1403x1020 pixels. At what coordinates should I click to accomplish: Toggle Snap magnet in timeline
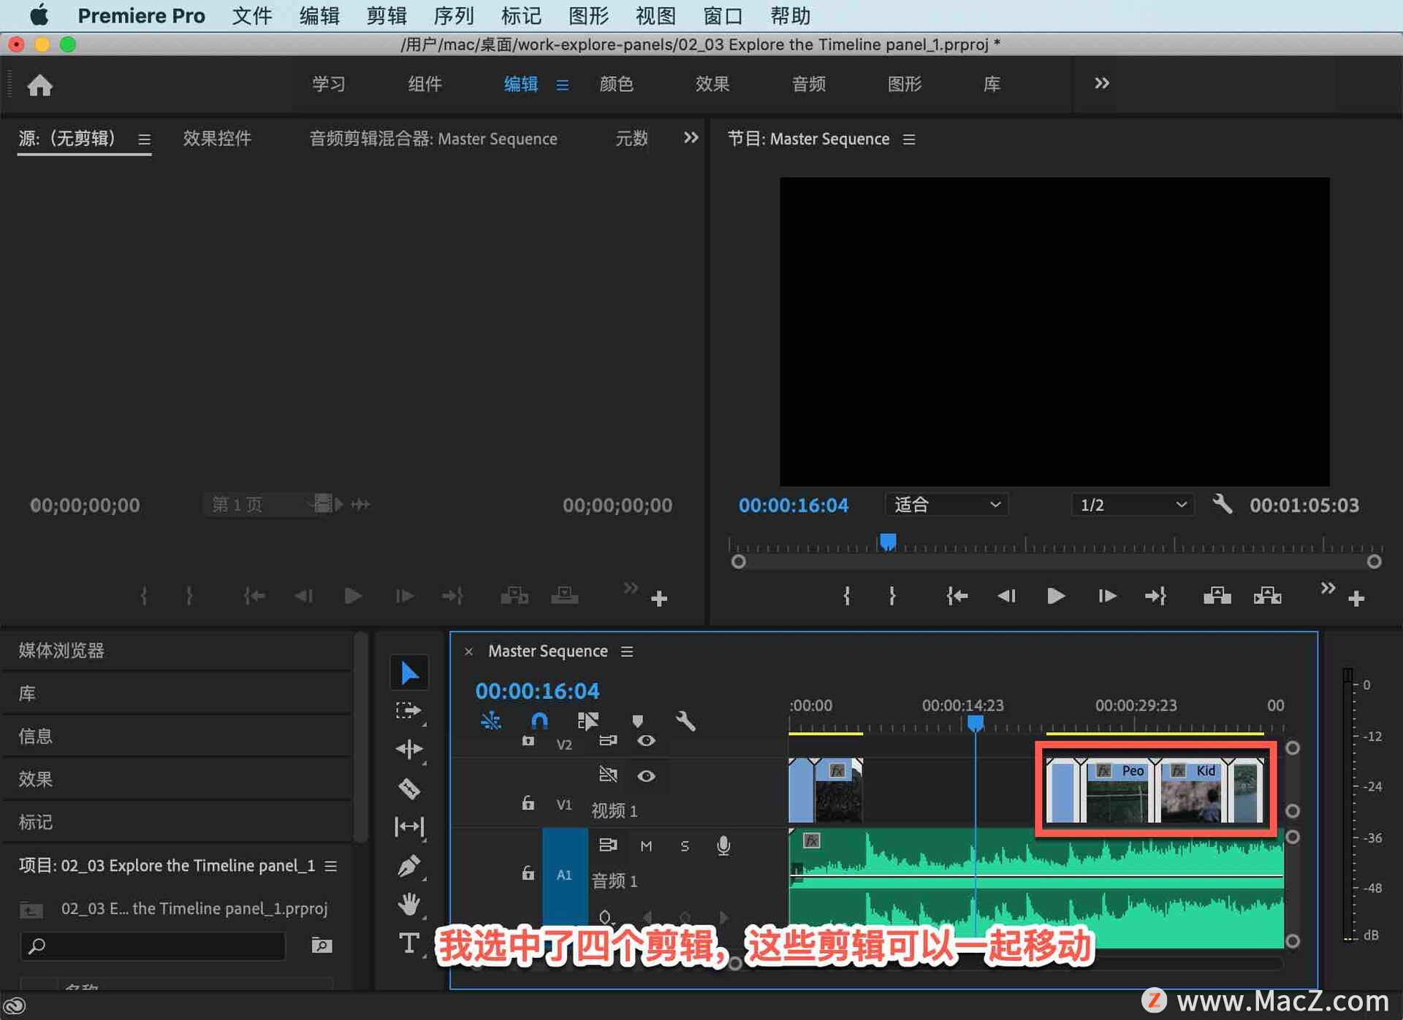pyautogui.click(x=539, y=721)
